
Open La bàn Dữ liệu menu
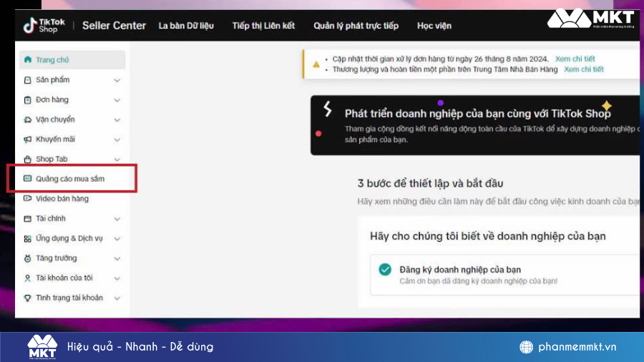point(186,26)
